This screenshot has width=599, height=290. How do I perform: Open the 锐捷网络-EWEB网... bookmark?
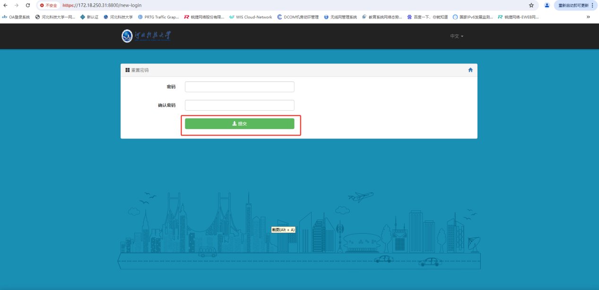click(x=518, y=17)
